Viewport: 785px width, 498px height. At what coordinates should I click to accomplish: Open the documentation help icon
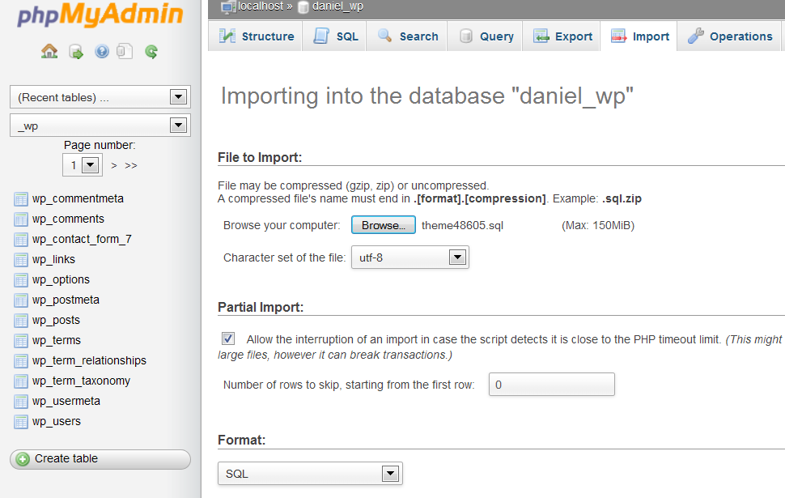point(101,52)
